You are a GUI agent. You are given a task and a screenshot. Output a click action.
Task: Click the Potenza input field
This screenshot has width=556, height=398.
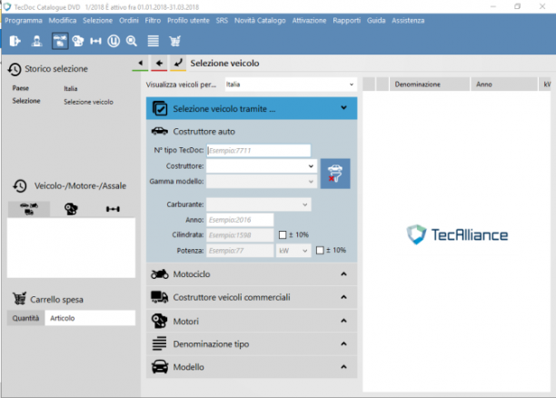240,251
